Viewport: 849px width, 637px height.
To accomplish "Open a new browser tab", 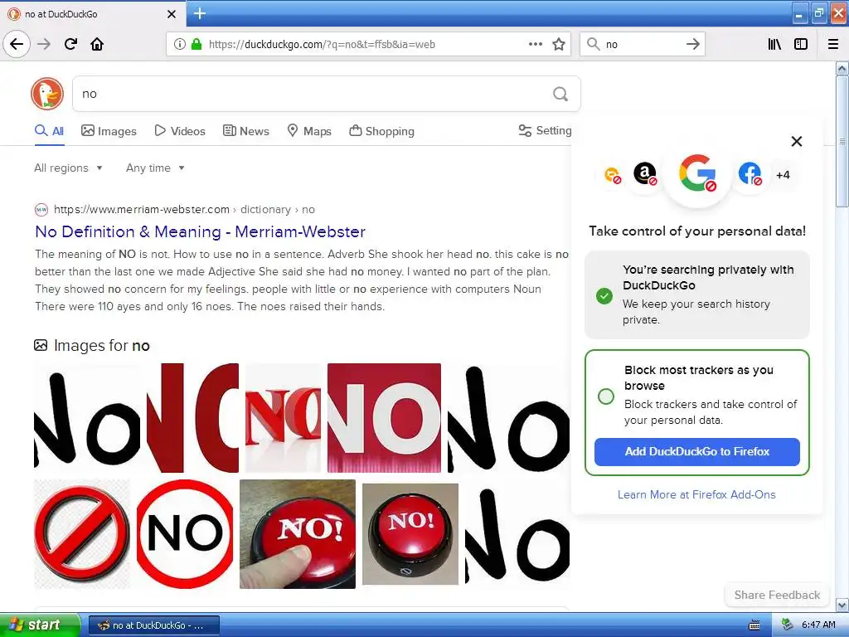I will [199, 13].
